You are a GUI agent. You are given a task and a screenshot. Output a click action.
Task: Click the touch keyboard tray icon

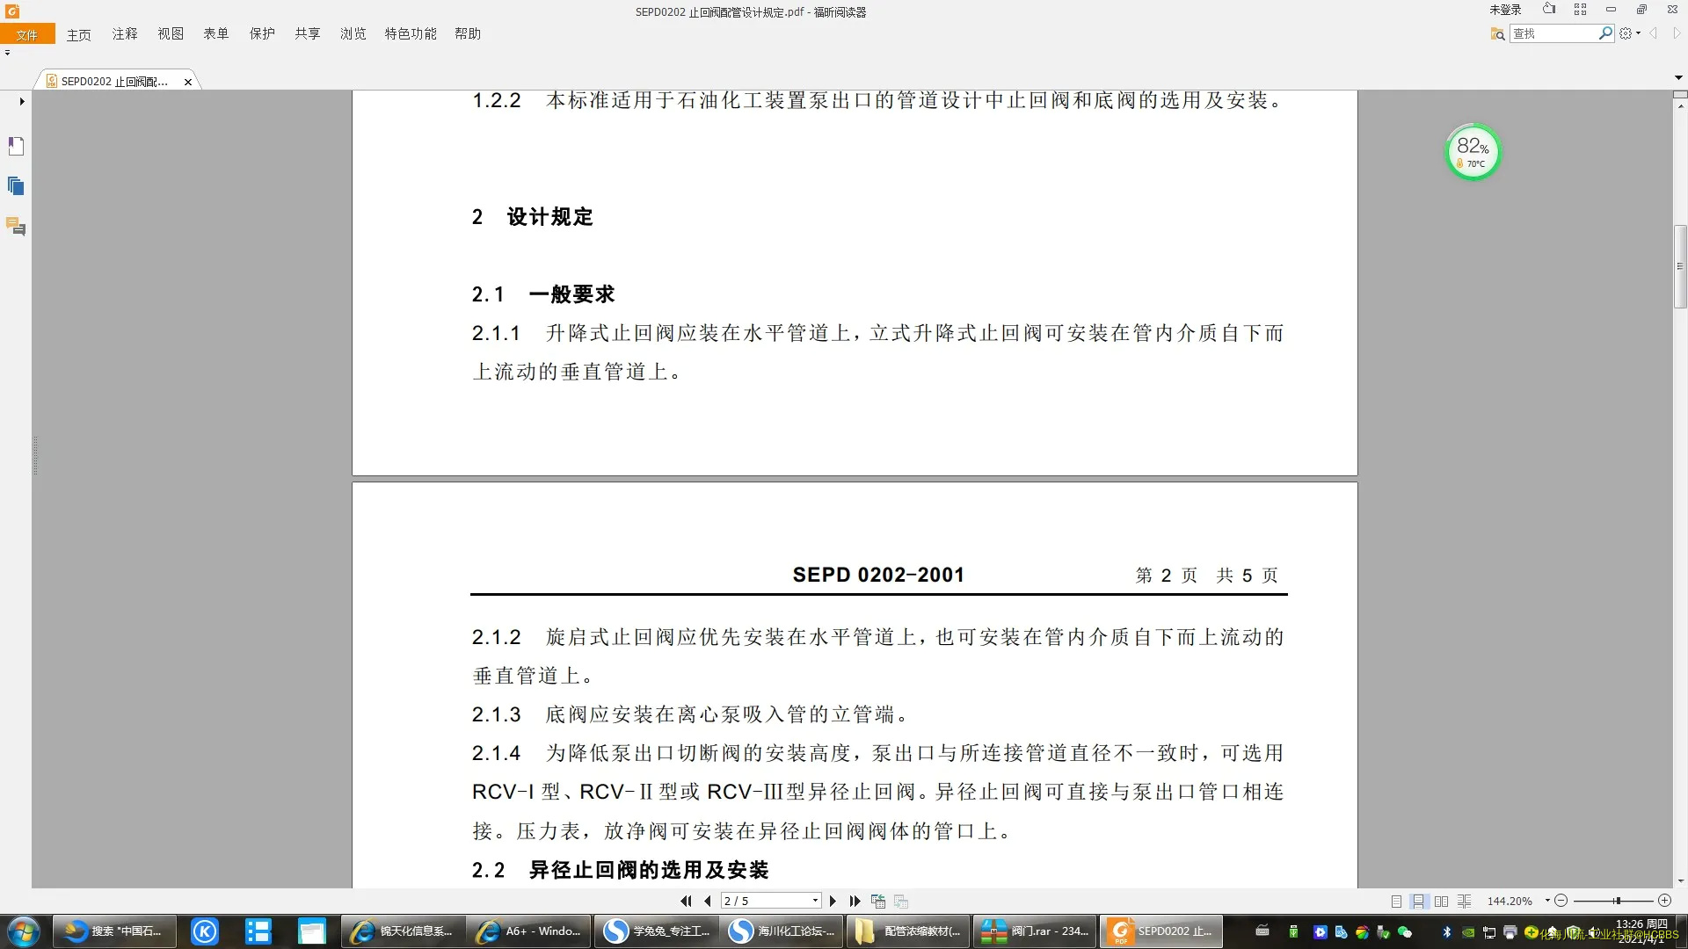(x=1262, y=931)
